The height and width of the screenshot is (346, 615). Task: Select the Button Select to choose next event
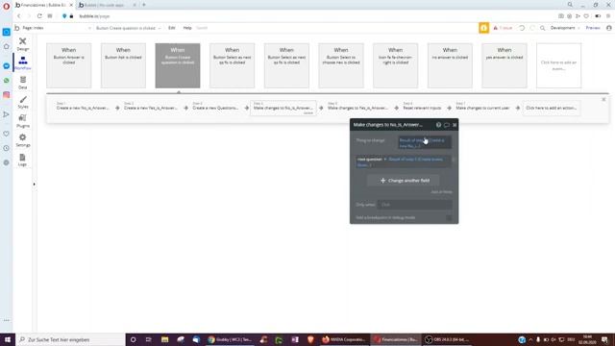[x=341, y=65]
